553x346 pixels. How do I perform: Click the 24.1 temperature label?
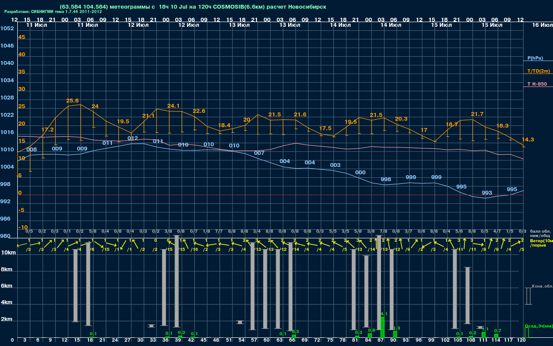coord(173,106)
